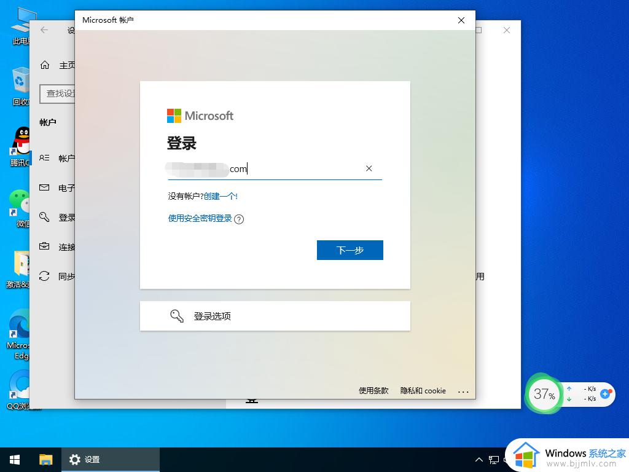The width and height of the screenshot is (629, 472).
Task: Select 设置 Settings taskbar button
Action: (111, 460)
